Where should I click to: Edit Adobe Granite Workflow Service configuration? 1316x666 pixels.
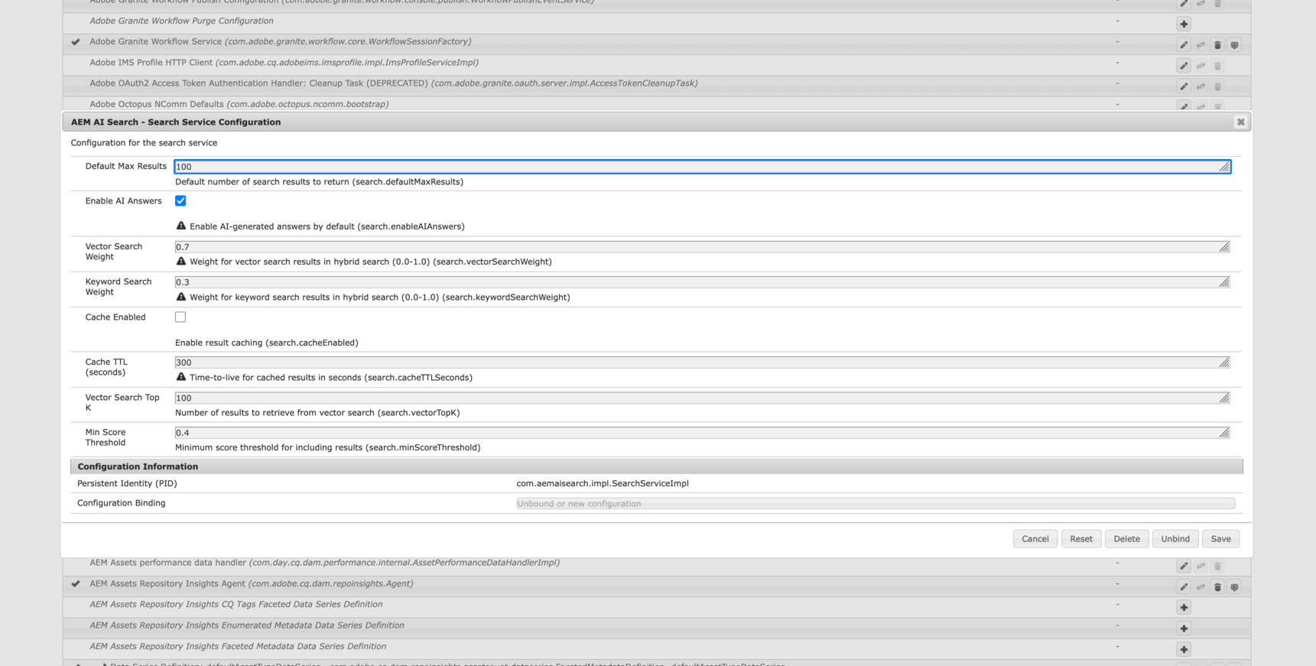tap(1184, 45)
